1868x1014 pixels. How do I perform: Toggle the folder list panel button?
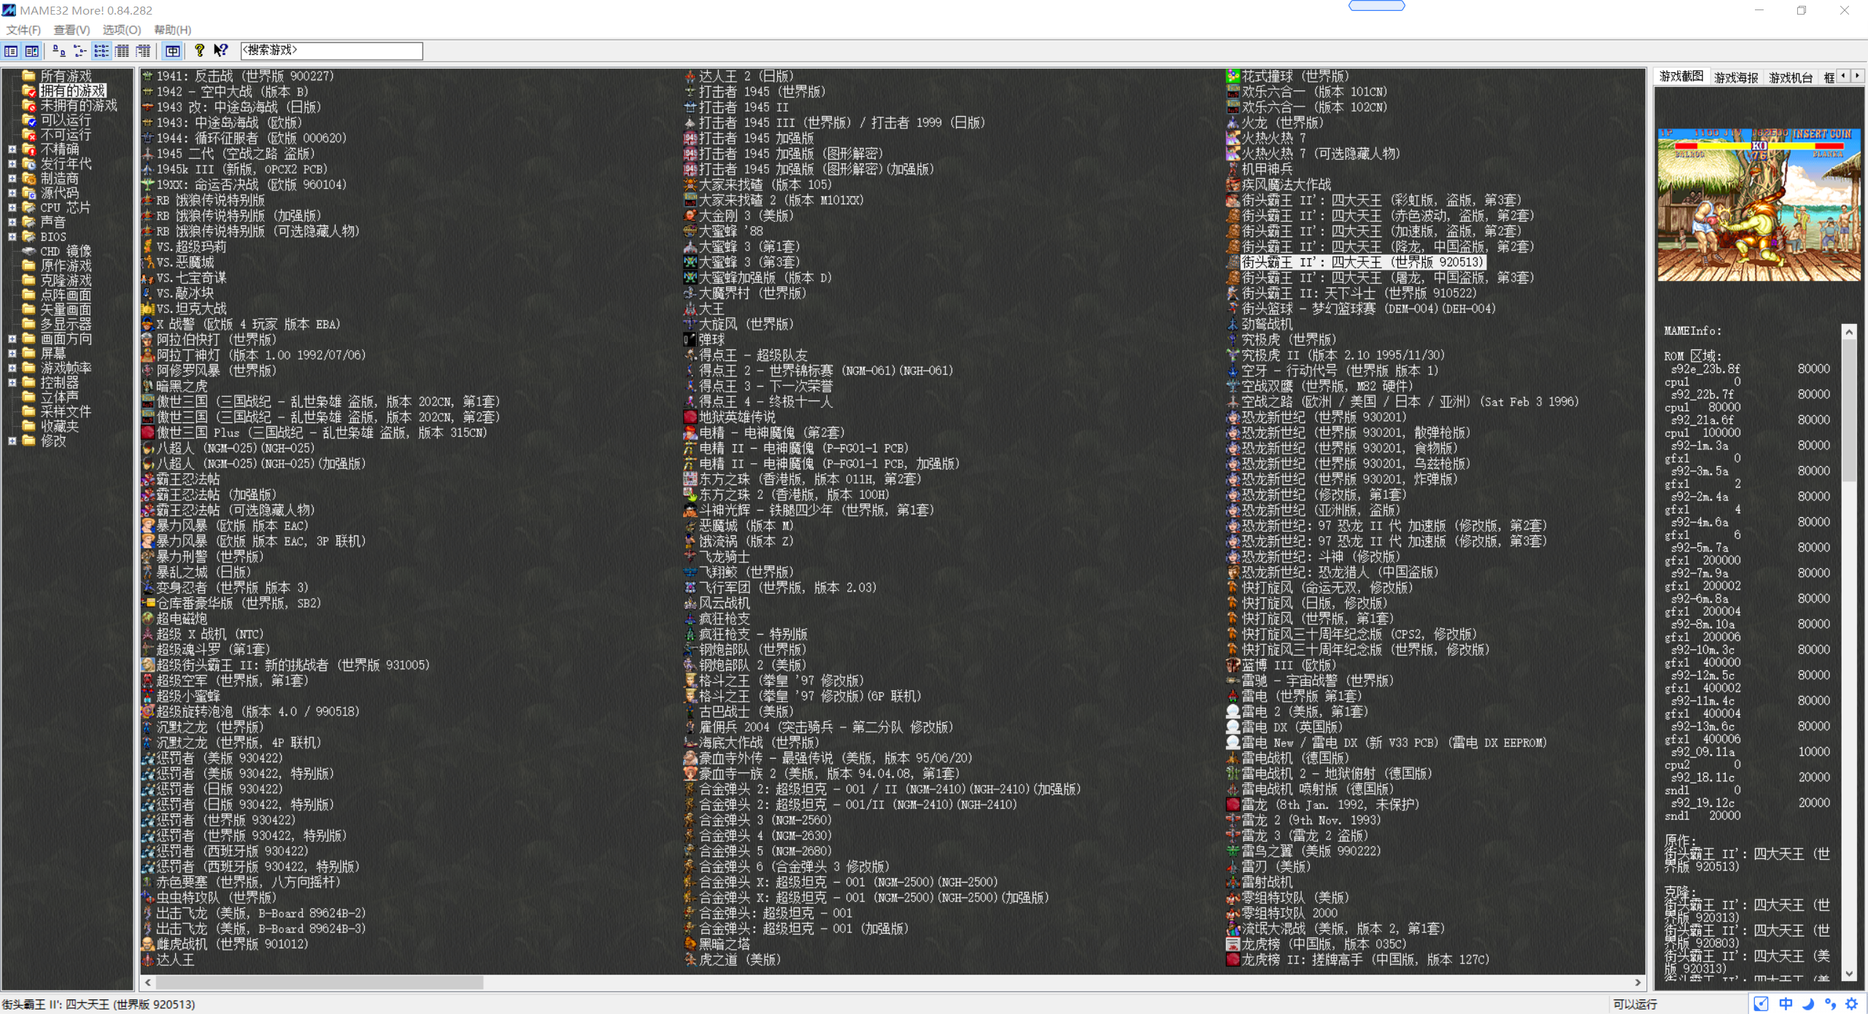pos(11,50)
